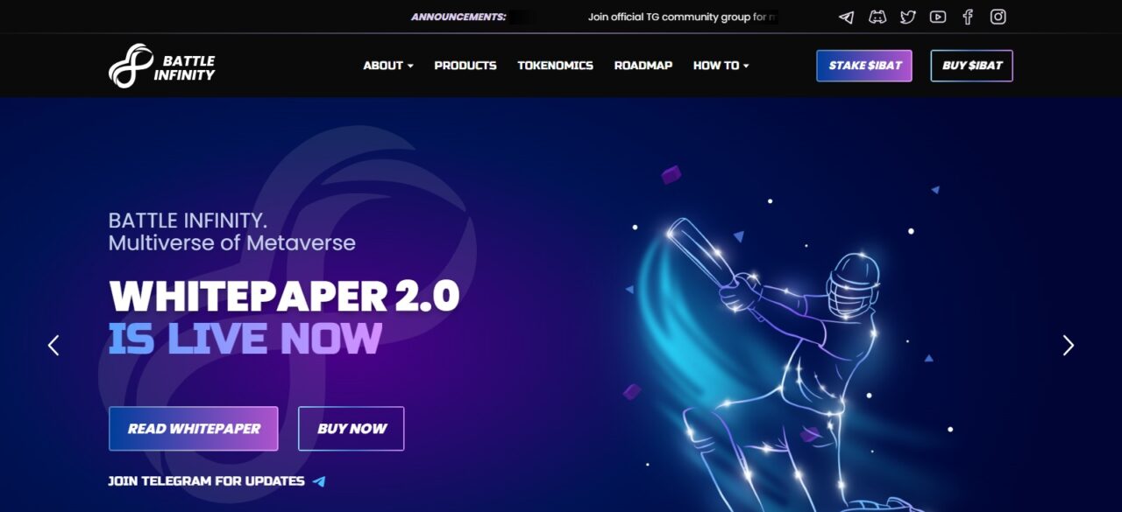This screenshot has height=512, width=1122.
Task: Open the TOKENOMICS menu item
Action: coord(555,66)
